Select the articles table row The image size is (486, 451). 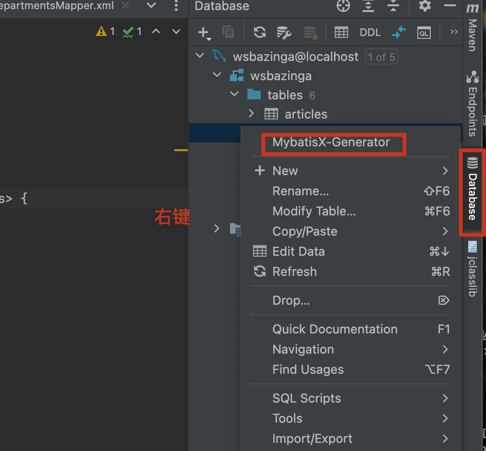click(x=326, y=114)
